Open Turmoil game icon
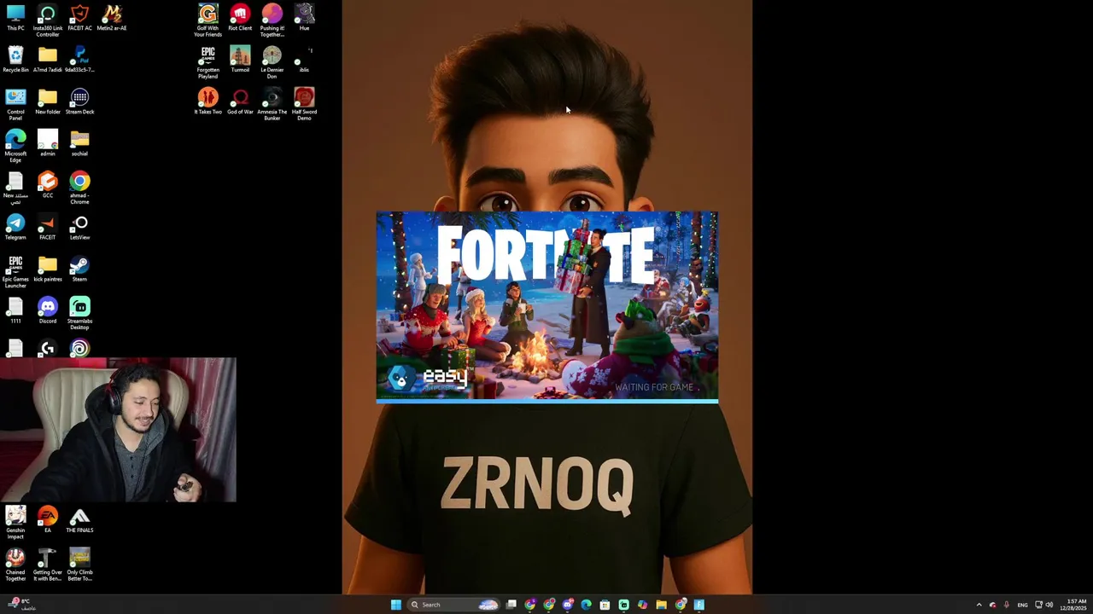This screenshot has width=1093, height=614. [x=240, y=60]
